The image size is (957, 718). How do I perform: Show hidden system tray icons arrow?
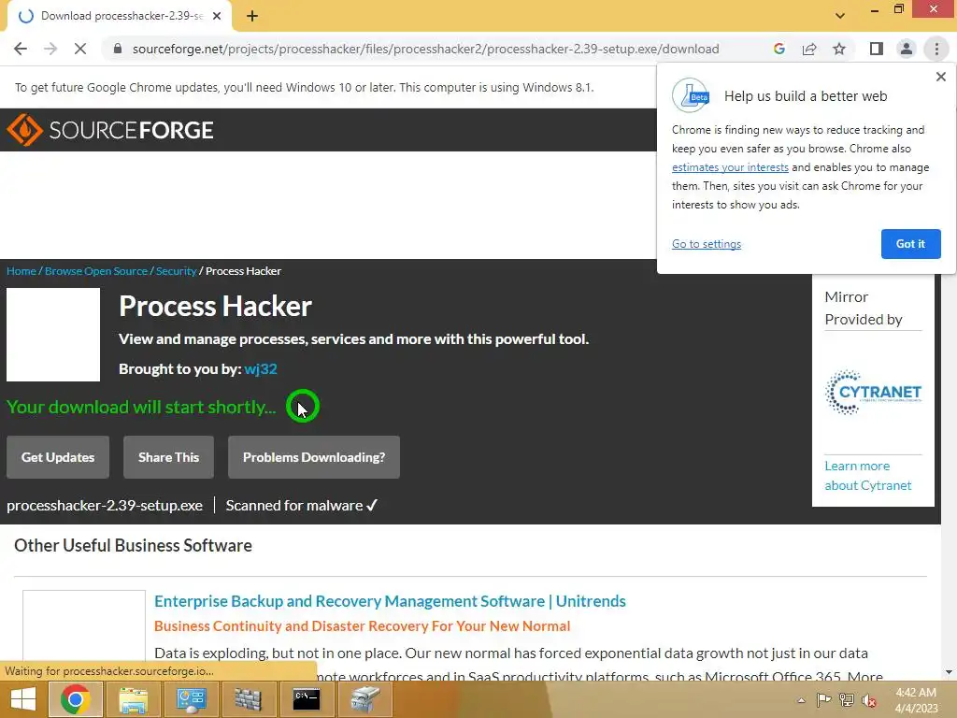coord(801,700)
